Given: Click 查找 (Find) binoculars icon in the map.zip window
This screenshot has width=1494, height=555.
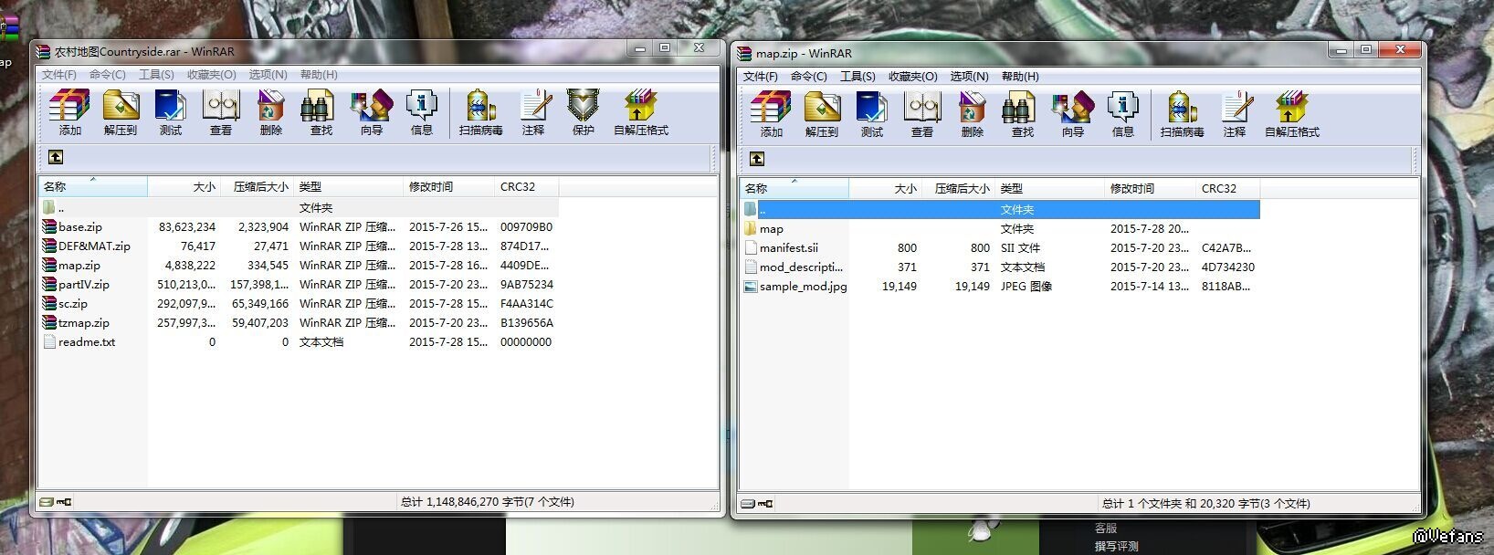Looking at the screenshot, I should [1022, 114].
